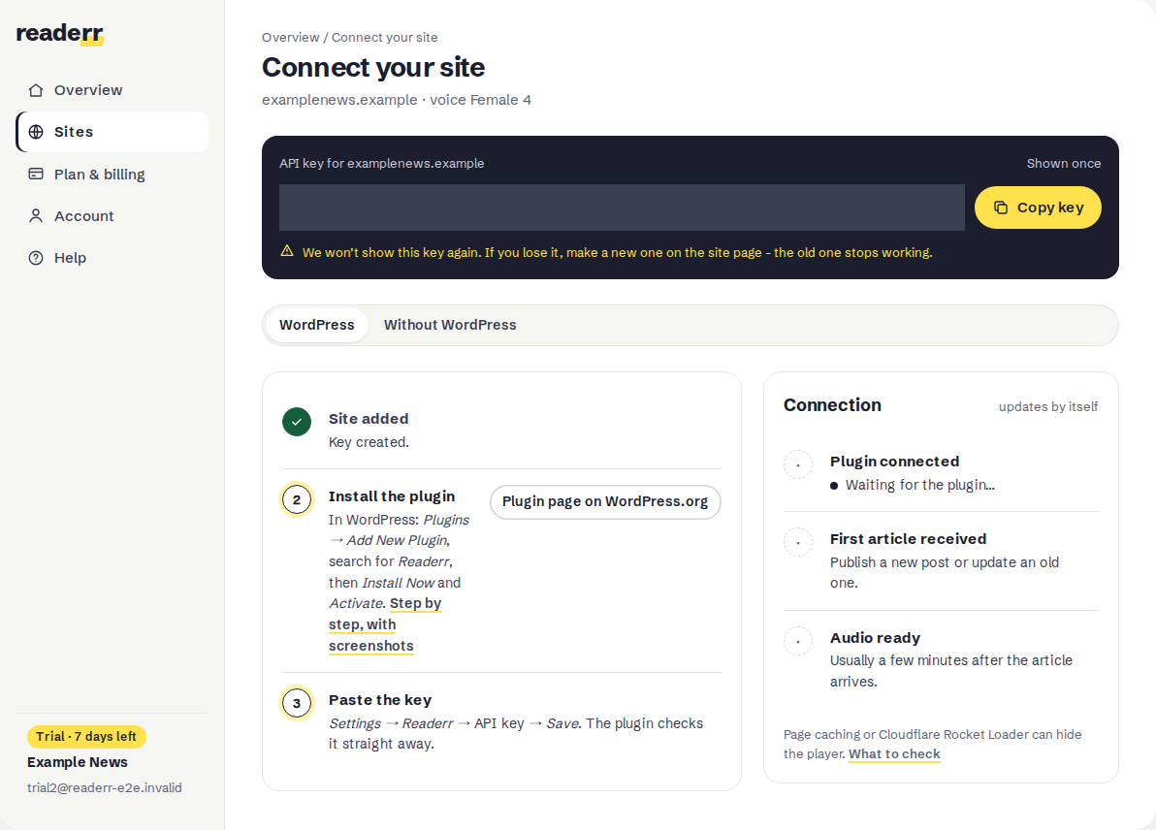Click the step 2 circle badge

[297, 499]
